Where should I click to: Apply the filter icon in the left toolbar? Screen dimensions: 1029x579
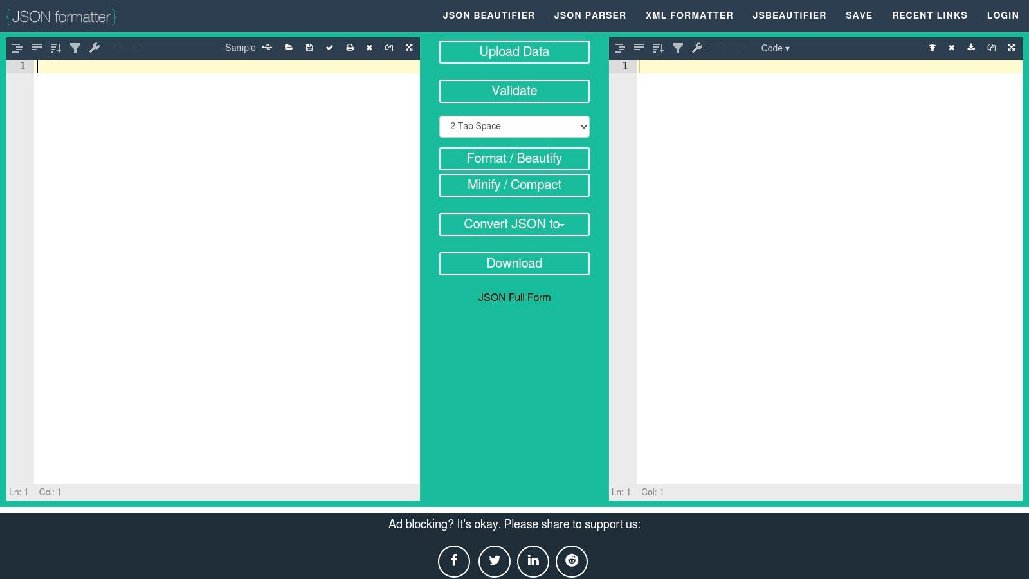click(x=75, y=47)
